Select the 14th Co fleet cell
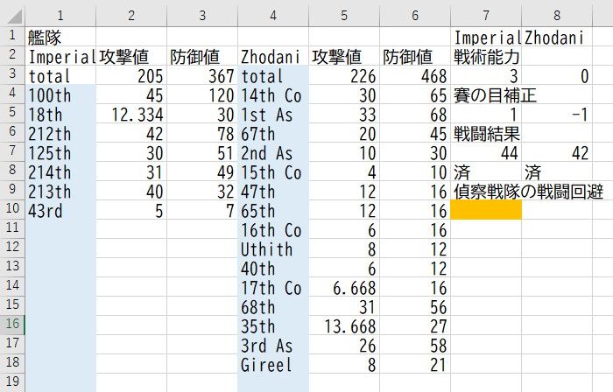Screen dimensions: 613x392 click(273, 94)
